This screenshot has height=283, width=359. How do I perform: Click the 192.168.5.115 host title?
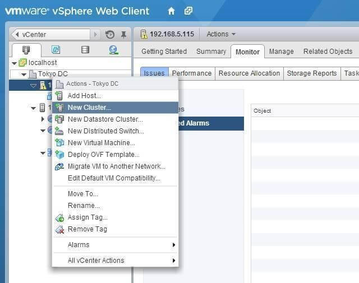tap(172, 34)
